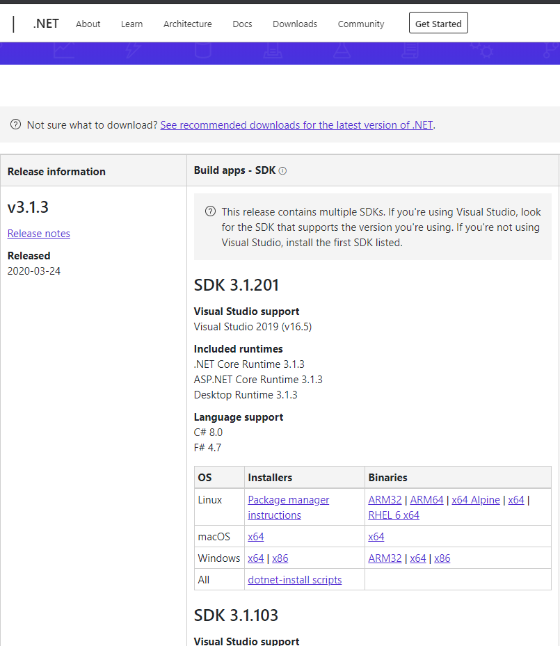Click the 'Release information' column header
560x646 pixels.
tap(56, 171)
